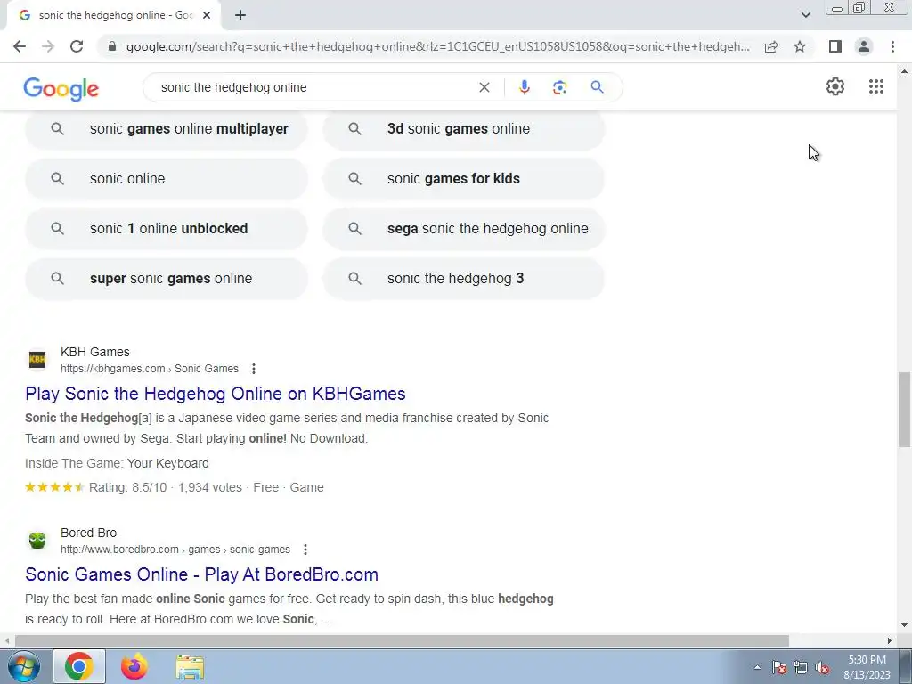Share this page icon in address bar
The image size is (912, 684).
[x=771, y=46]
